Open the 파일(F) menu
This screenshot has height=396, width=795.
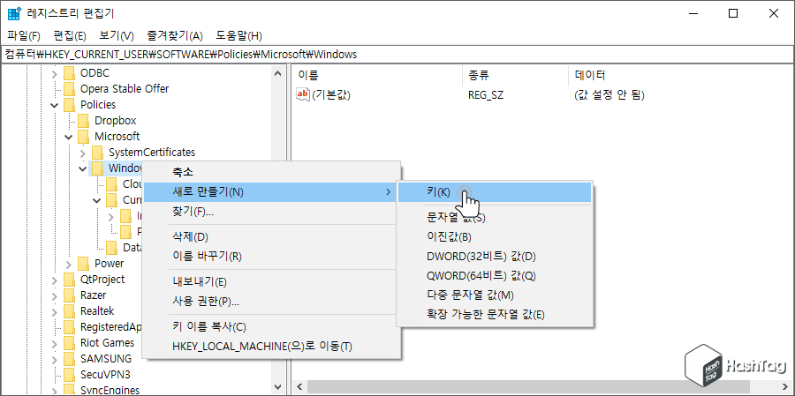pos(24,36)
